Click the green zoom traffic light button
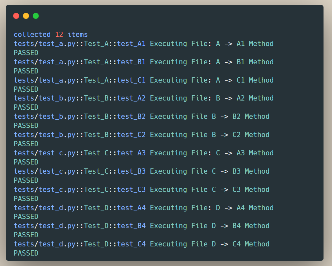Image resolution: width=332 pixels, height=266 pixels. point(36,16)
